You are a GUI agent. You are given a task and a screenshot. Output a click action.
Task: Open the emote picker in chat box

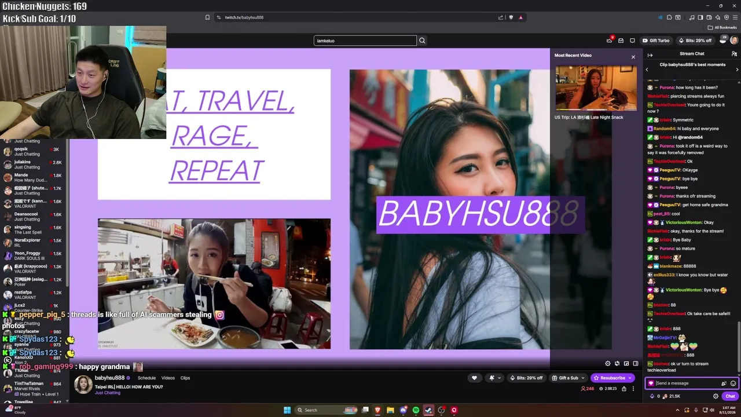pyautogui.click(x=733, y=383)
